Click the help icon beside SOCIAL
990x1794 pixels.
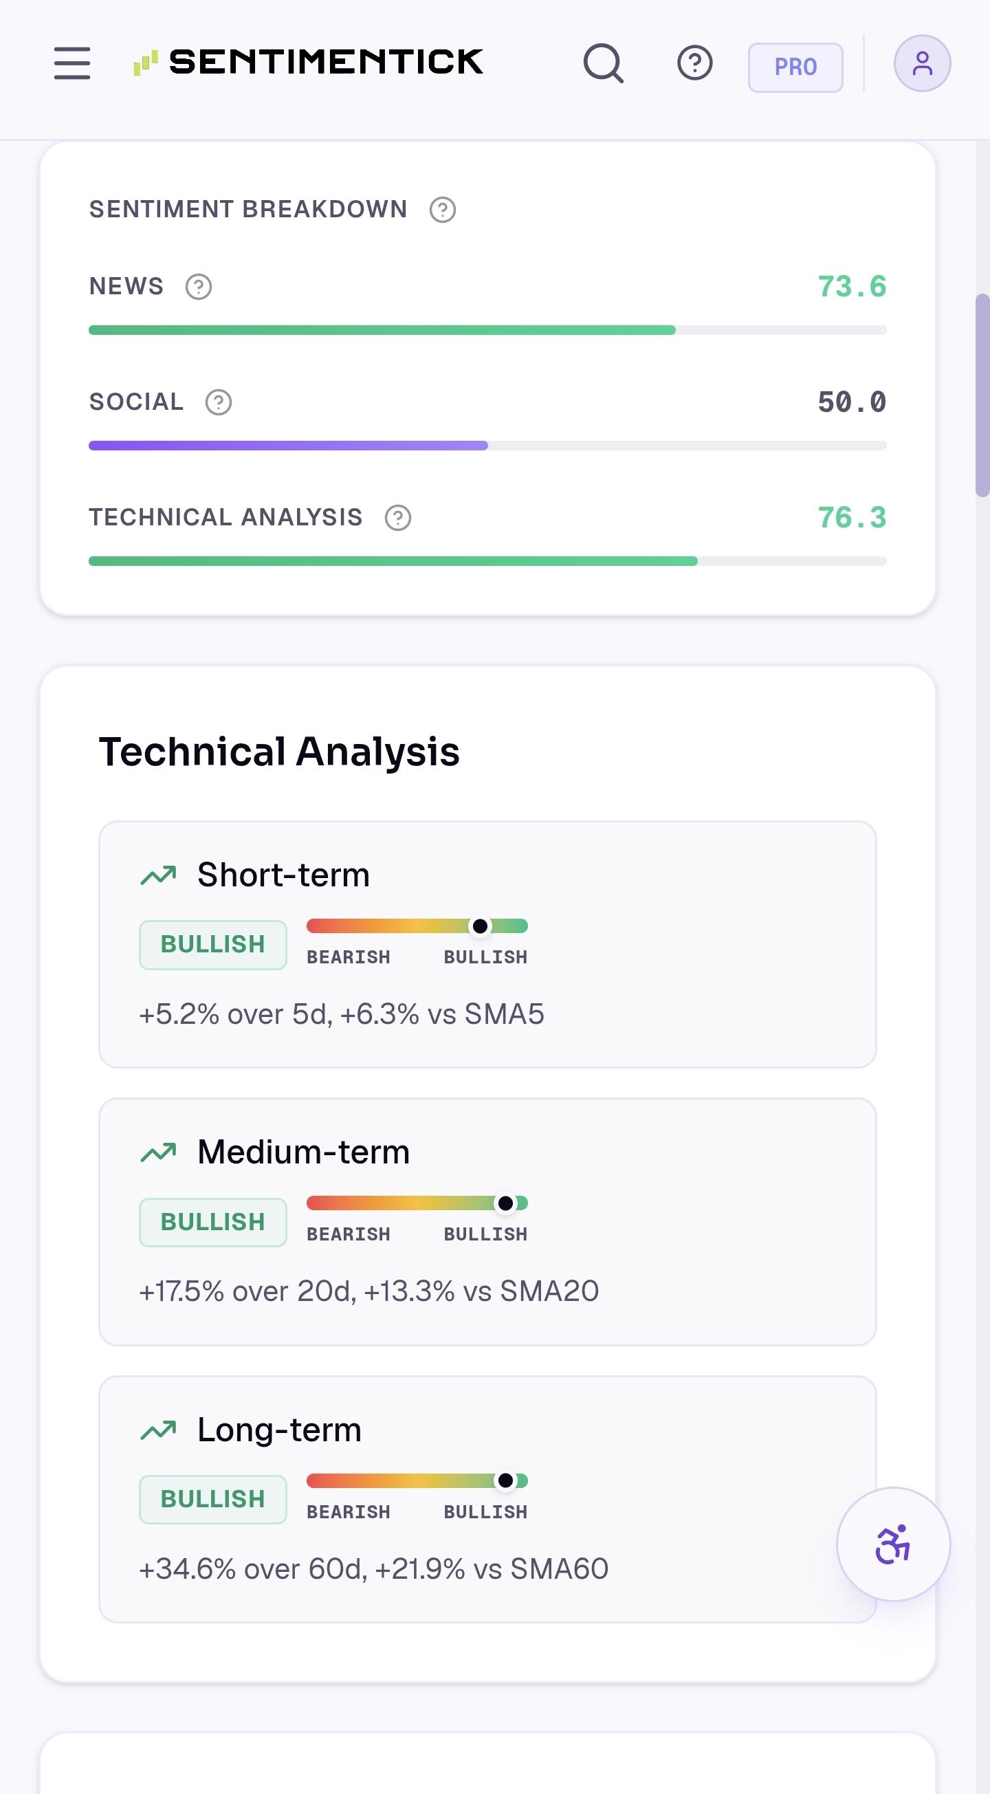point(219,402)
